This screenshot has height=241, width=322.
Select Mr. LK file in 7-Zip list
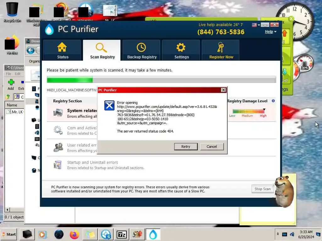tap(15, 112)
